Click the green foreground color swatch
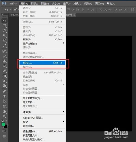 [x=3, y=124]
